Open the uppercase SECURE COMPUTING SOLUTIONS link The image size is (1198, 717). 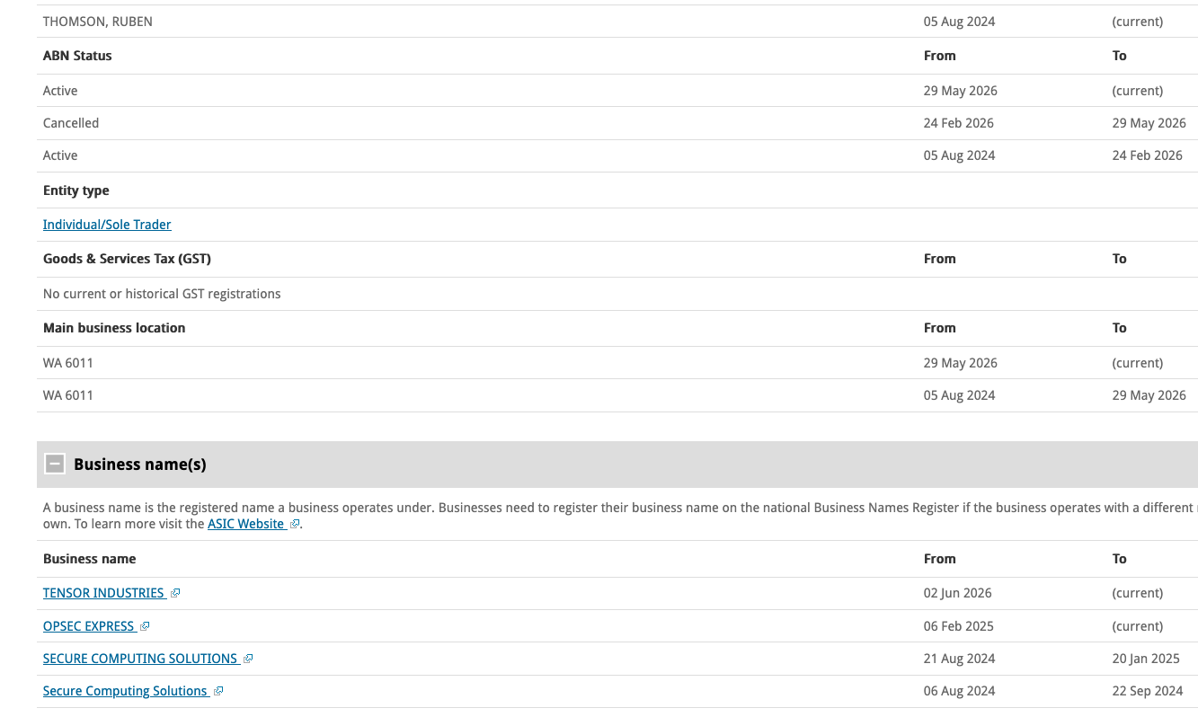140,659
